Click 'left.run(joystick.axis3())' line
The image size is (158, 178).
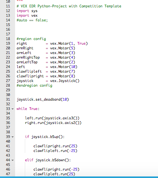[52, 118]
